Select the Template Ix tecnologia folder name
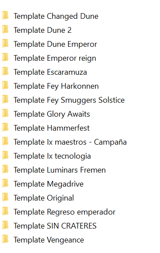Screen dimensions: 160x253 click(x=52, y=156)
